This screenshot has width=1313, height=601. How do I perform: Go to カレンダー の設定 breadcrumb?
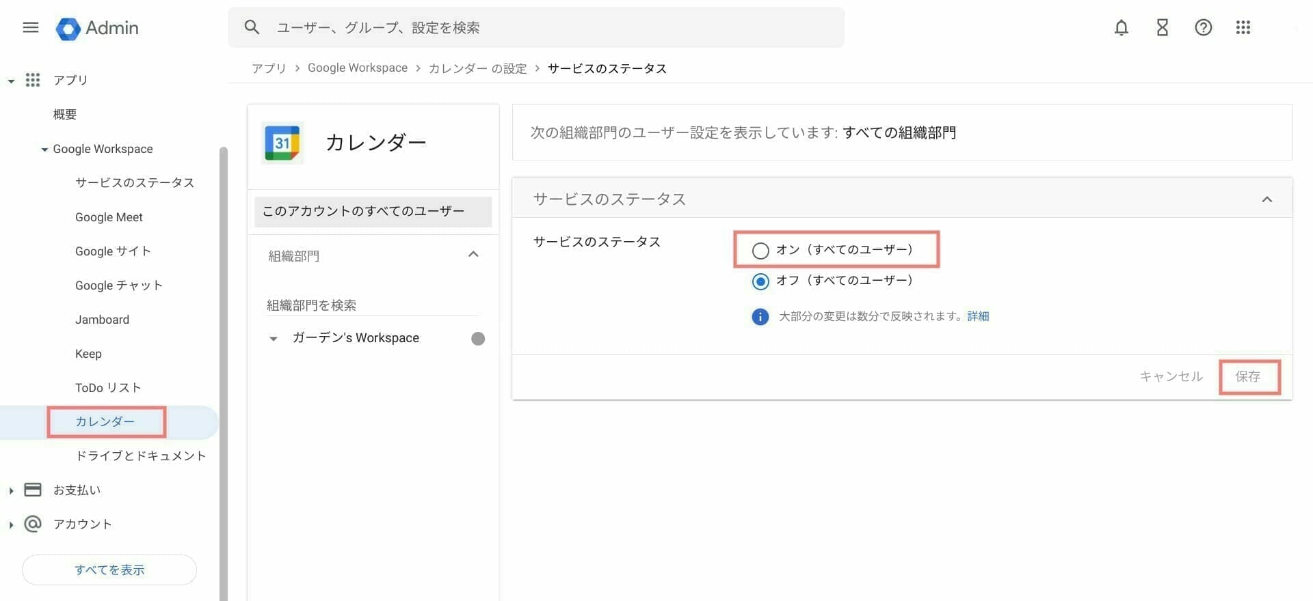[x=477, y=68]
